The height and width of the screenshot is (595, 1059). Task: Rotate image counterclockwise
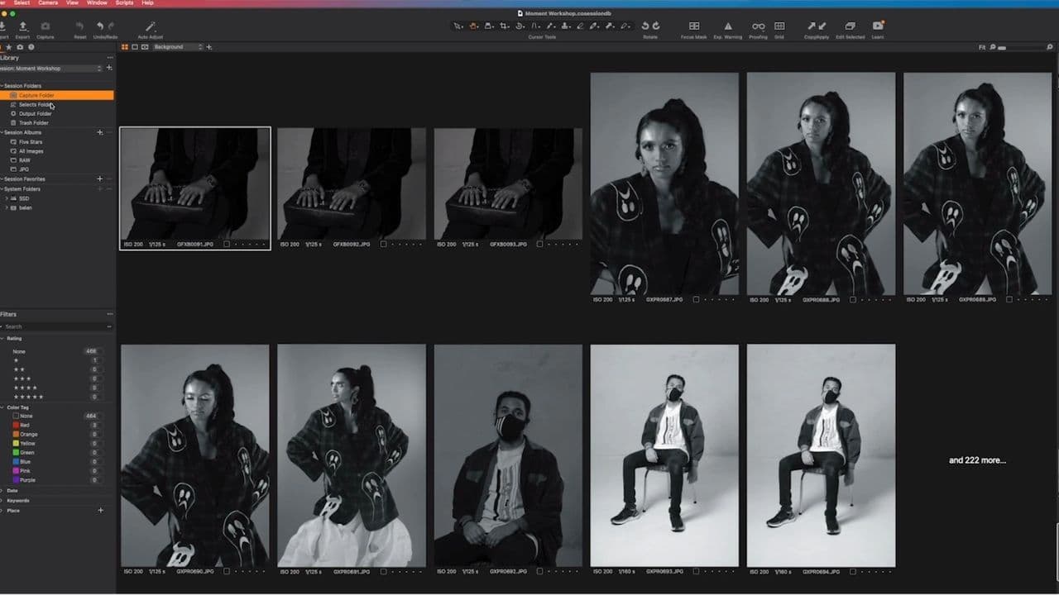click(645, 26)
